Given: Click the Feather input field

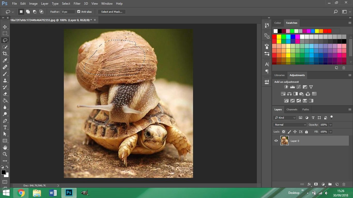Looking at the screenshot, I should pos(68,12).
